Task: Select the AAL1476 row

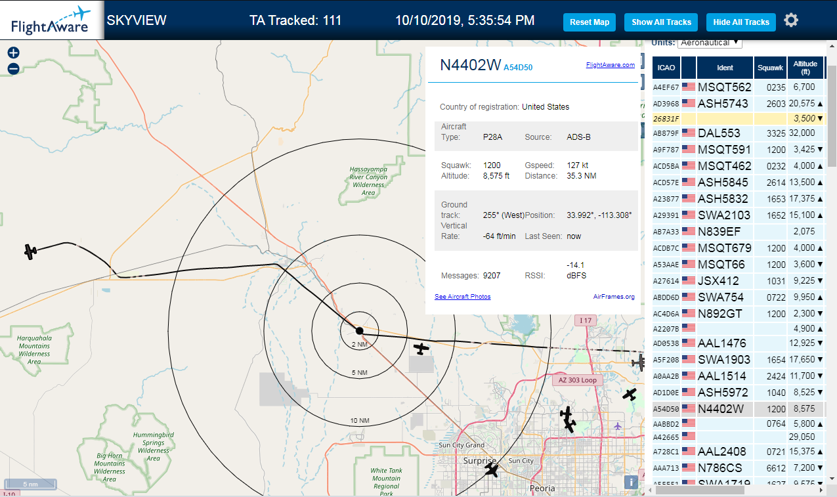Action: click(739, 343)
